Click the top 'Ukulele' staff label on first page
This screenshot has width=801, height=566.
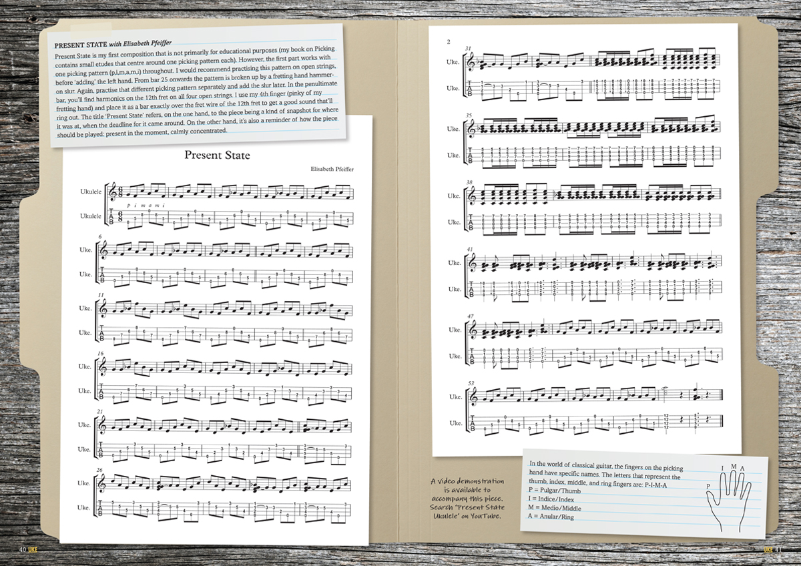tap(91, 190)
